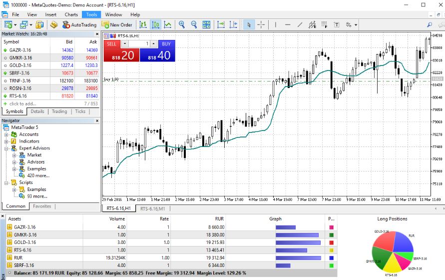
Task: Select '420 more...' under Expert Advisors
Action: pyautogui.click(x=38, y=175)
